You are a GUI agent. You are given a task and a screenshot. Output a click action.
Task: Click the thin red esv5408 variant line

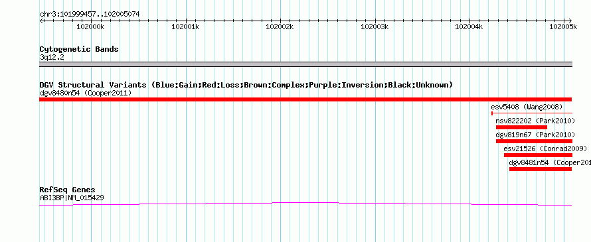click(532, 113)
